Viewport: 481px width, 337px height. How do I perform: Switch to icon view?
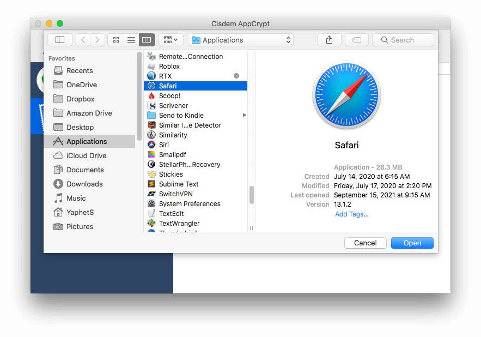[x=116, y=40]
